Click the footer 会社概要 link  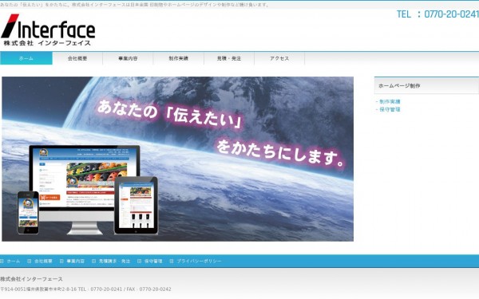tap(43, 262)
